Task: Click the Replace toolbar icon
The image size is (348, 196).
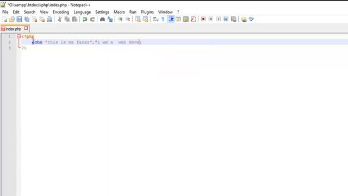Action: pyautogui.click(x=110, y=20)
